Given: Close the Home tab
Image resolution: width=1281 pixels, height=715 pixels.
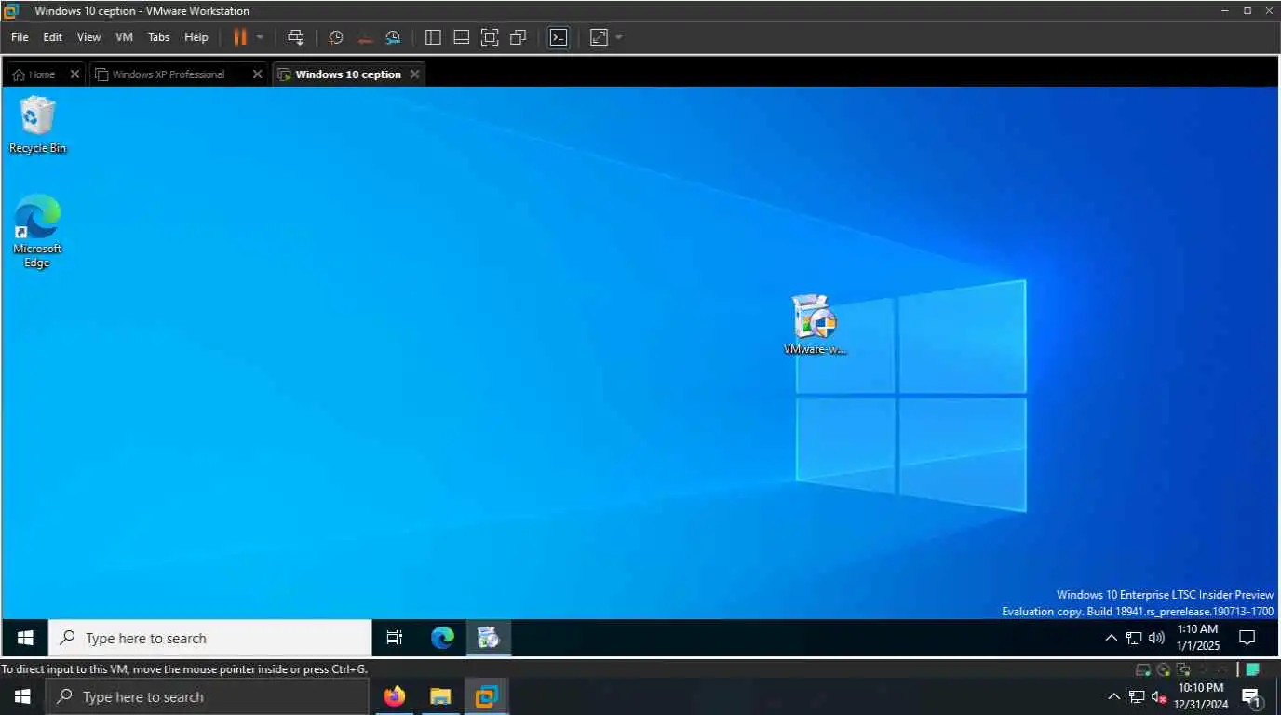Looking at the screenshot, I should [x=74, y=74].
